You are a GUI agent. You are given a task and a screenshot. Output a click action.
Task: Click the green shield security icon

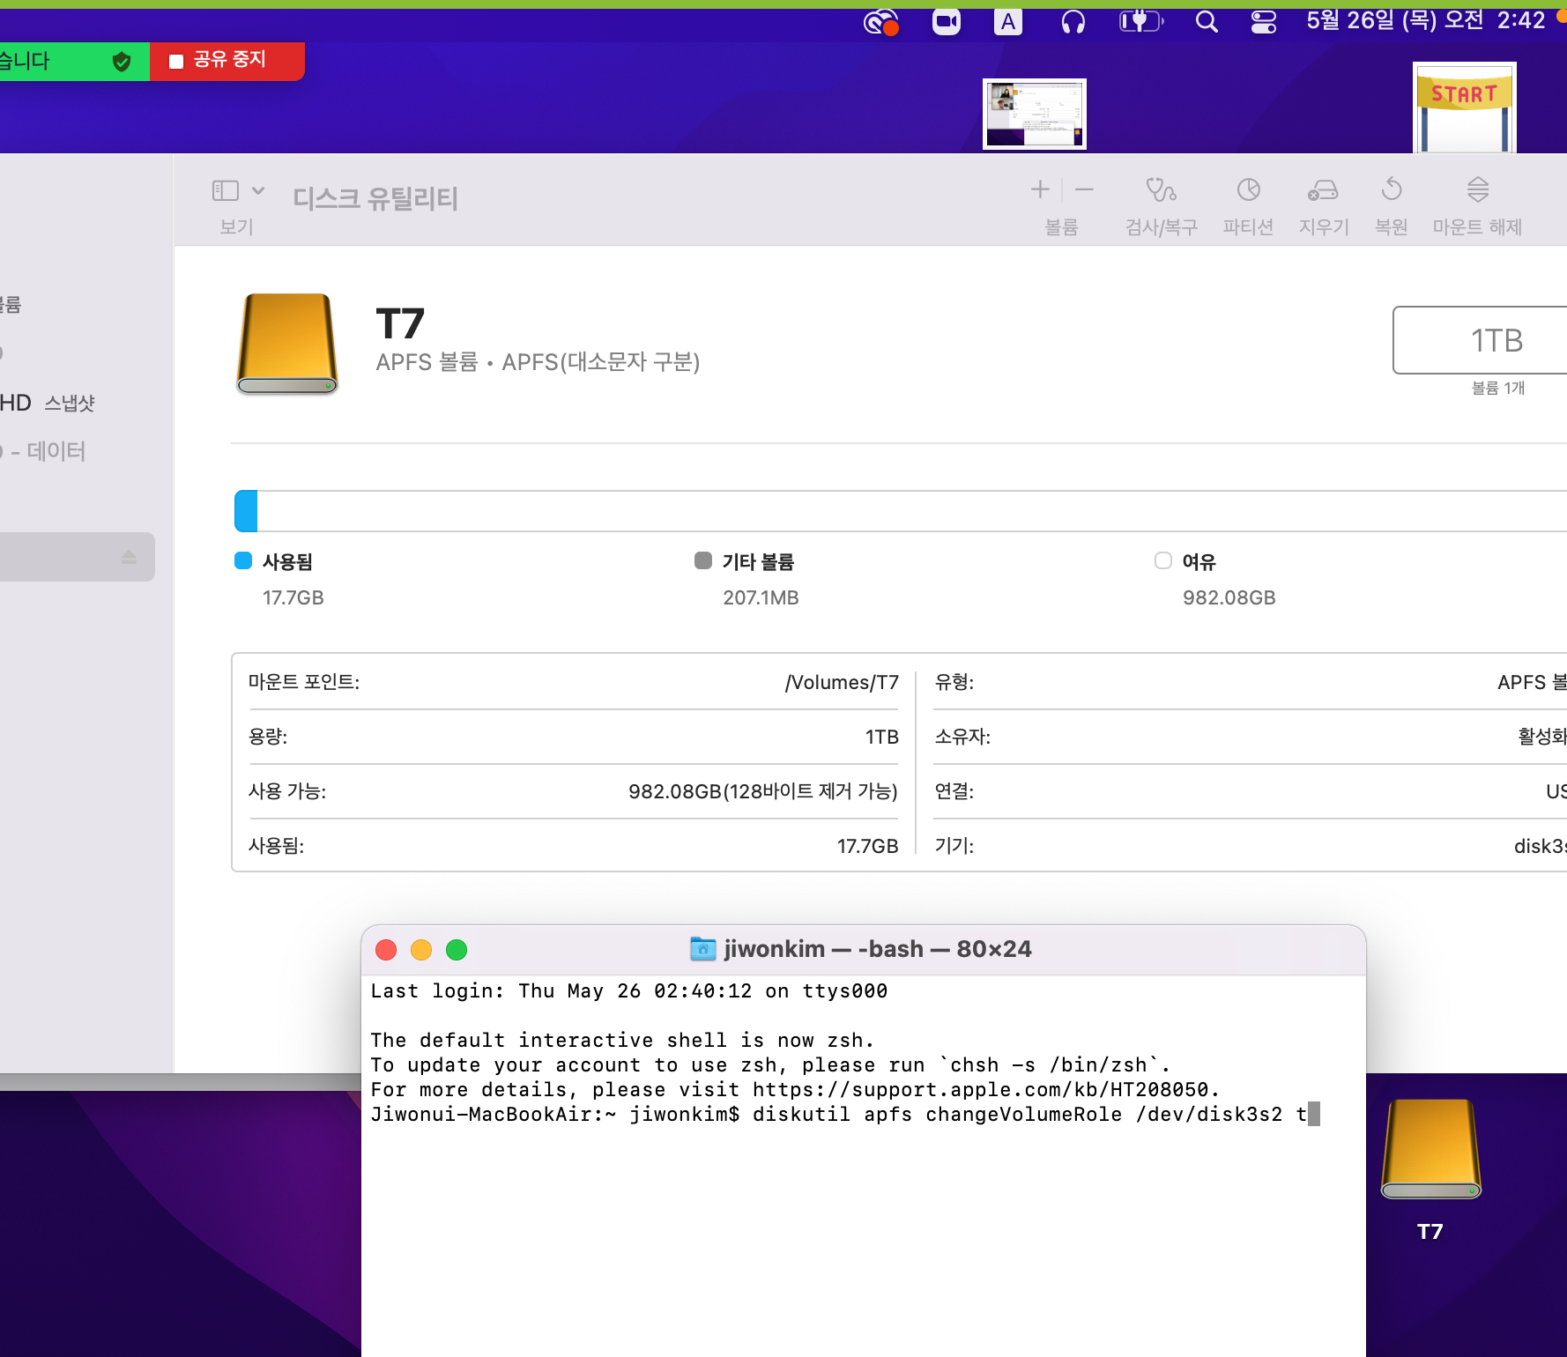click(122, 61)
